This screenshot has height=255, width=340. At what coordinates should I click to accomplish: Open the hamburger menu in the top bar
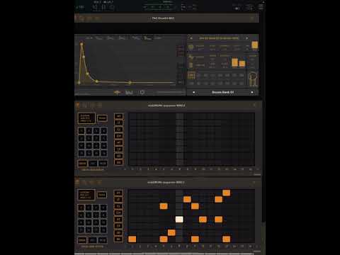[x=261, y=6]
